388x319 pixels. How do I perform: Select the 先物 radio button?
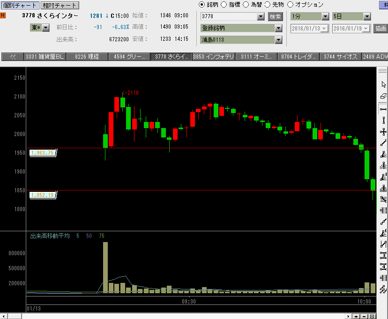268,5
